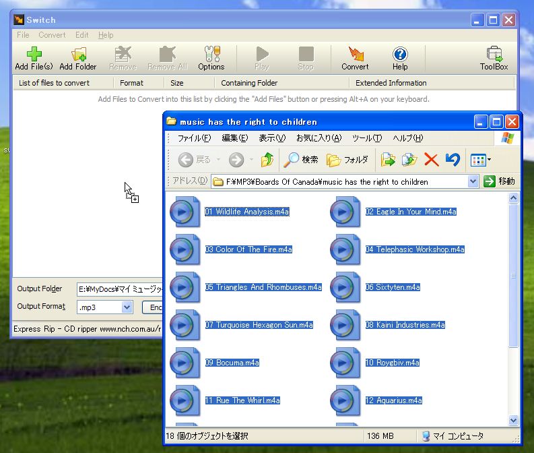
Task: Open the Help menu in Switch
Action: [106, 35]
